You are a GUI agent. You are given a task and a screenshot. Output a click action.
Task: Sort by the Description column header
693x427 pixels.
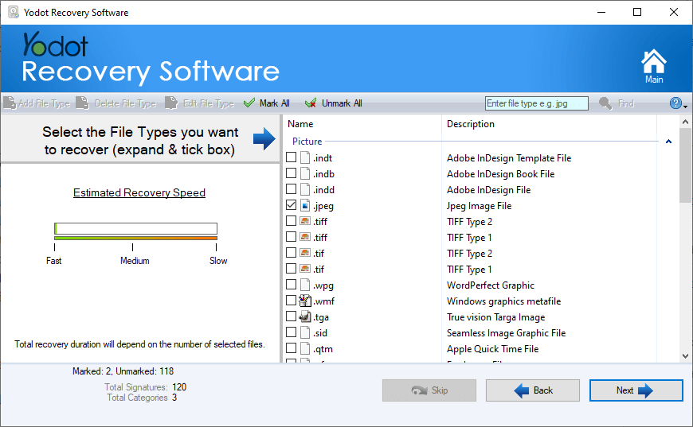point(550,124)
